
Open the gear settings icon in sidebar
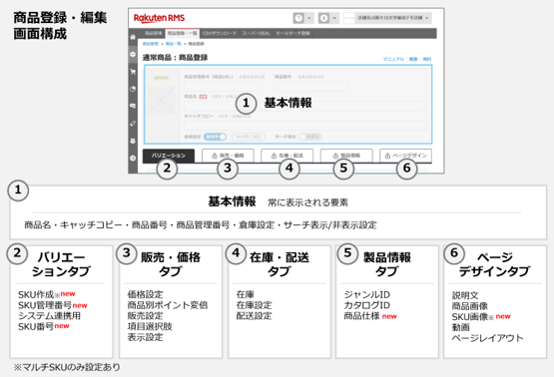click(x=133, y=55)
